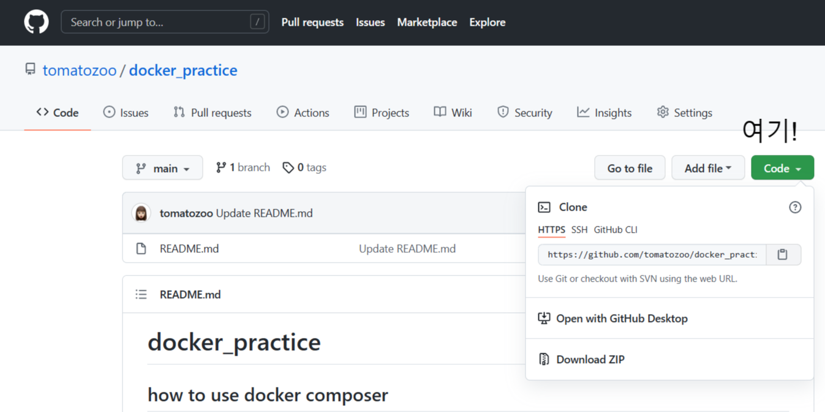Switch to the repository Pull requests tab
Image resolution: width=825 pixels, height=412 pixels.
213,113
